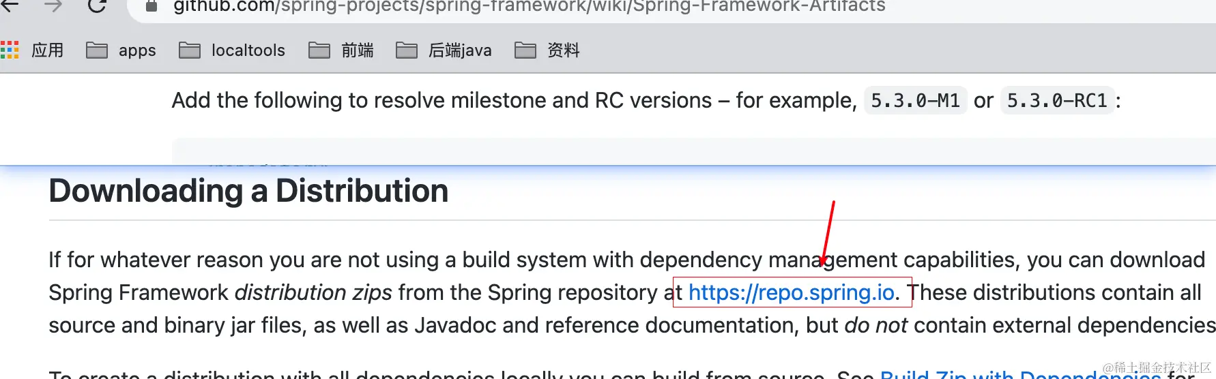The width and height of the screenshot is (1216, 379).
Task: Click the localtools bookmark folder icon
Action: click(x=190, y=50)
